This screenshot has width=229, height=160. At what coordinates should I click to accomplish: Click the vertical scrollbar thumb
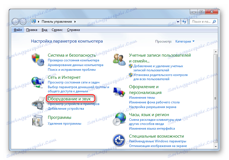pos(215,98)
